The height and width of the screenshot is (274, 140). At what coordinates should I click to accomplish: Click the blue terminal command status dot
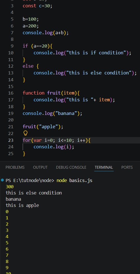[2, 180]
